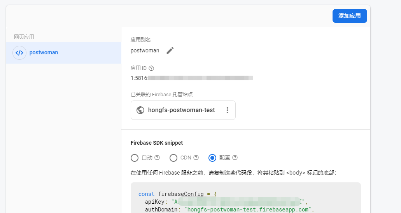Screen dimensions: 401x213
Task: Open help icon next to 应用 ID
Action: (x=151, y=68)
